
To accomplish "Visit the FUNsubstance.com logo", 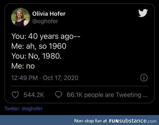I will [x=132, y=121].
